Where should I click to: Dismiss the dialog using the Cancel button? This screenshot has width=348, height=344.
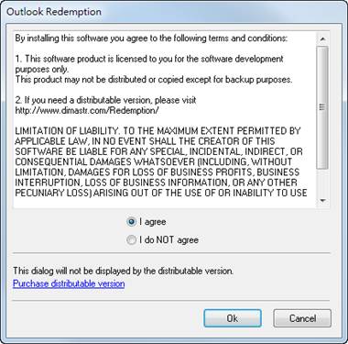(x=302, y=318)
